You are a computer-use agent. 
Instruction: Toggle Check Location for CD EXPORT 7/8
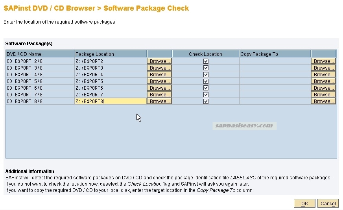point(206,94)
